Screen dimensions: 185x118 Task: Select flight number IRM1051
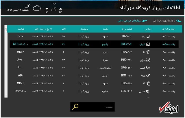coord(126,75)
